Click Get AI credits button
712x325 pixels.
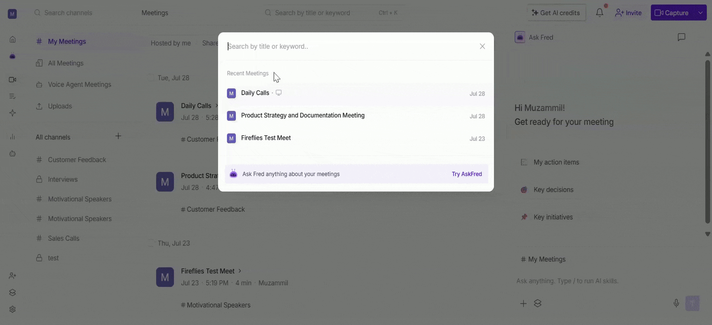coord(556,13)
